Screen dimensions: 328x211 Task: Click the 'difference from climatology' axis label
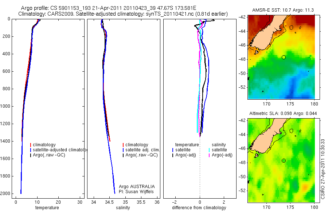(x=199, y=208)
